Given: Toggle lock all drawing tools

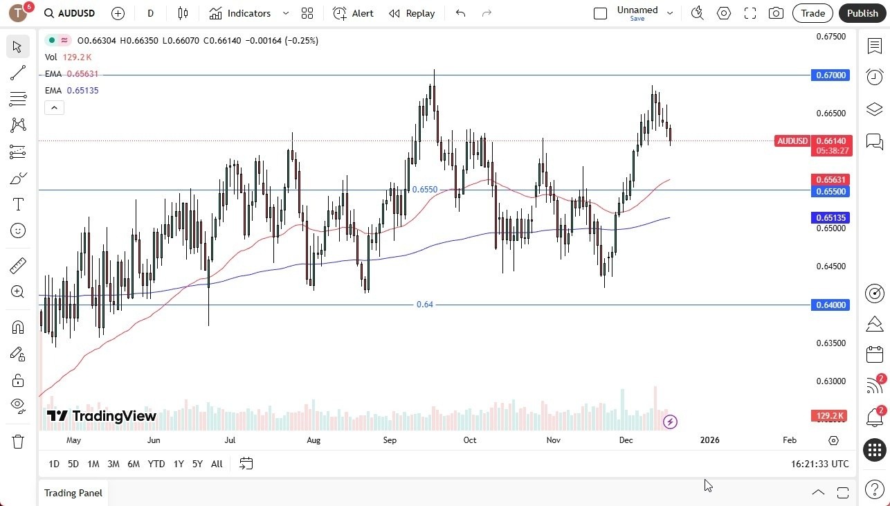Looking at the screenshot, I should (x=18, y=380).
